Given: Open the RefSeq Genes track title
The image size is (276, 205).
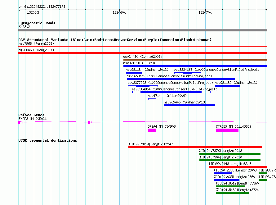Looking at the screenshot, I should 32,115.
